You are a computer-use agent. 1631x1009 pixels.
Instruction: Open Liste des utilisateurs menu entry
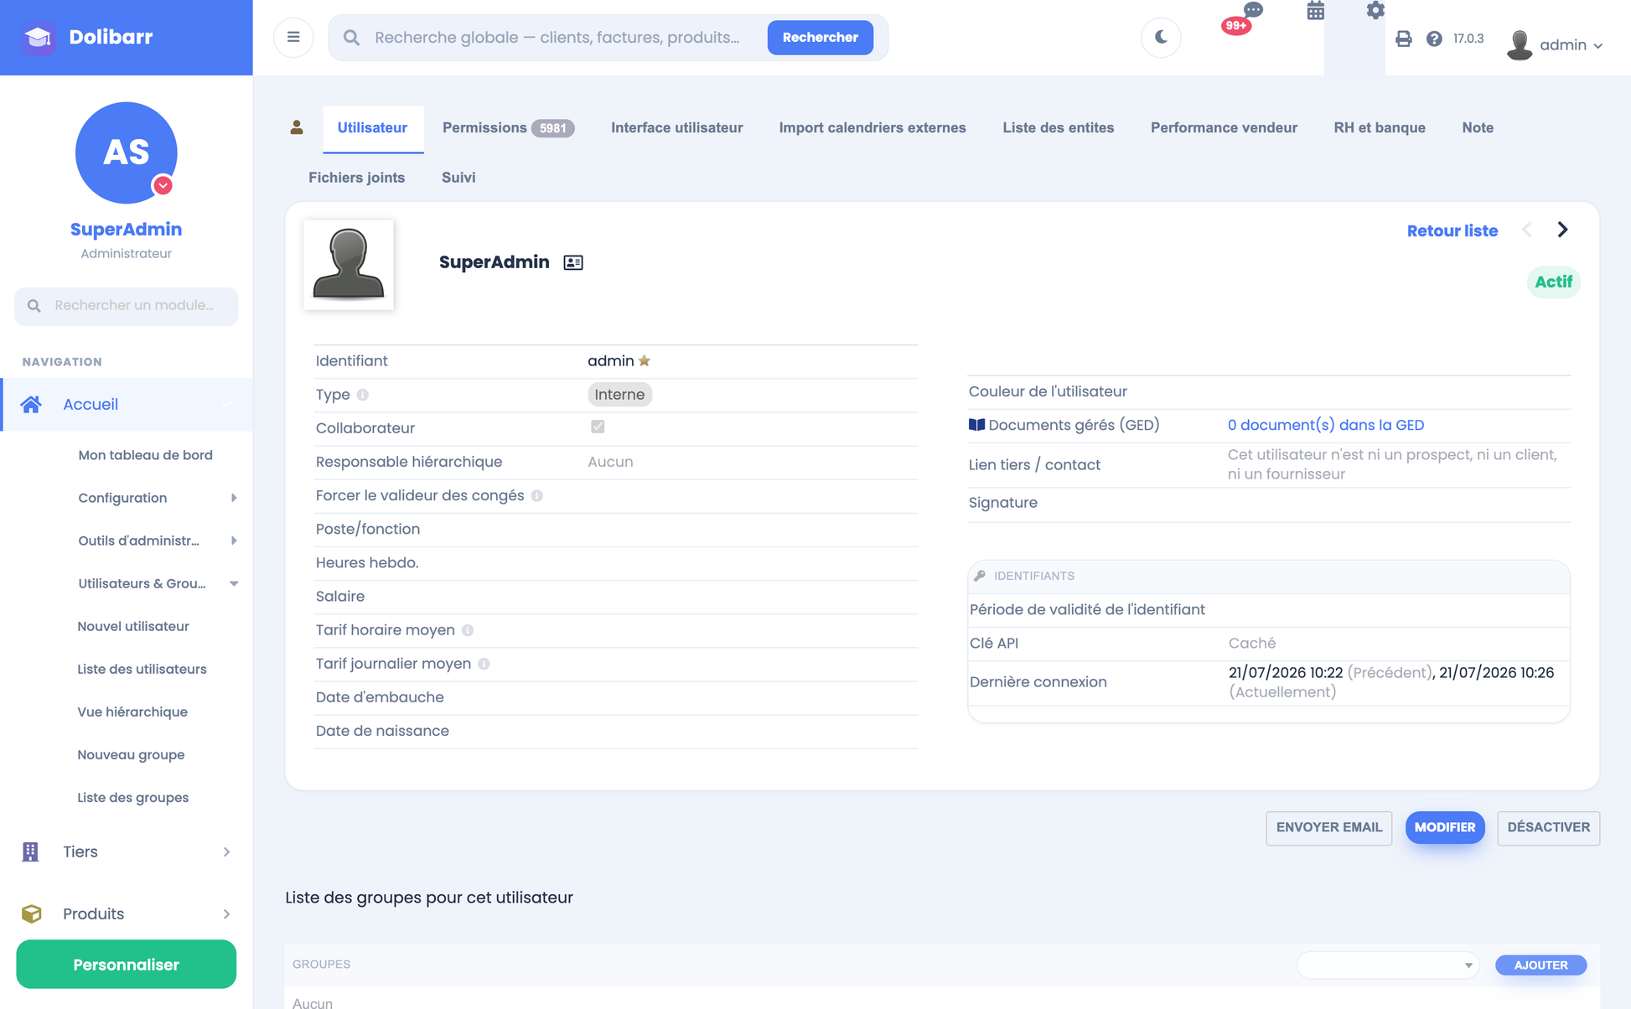[142, 669]
